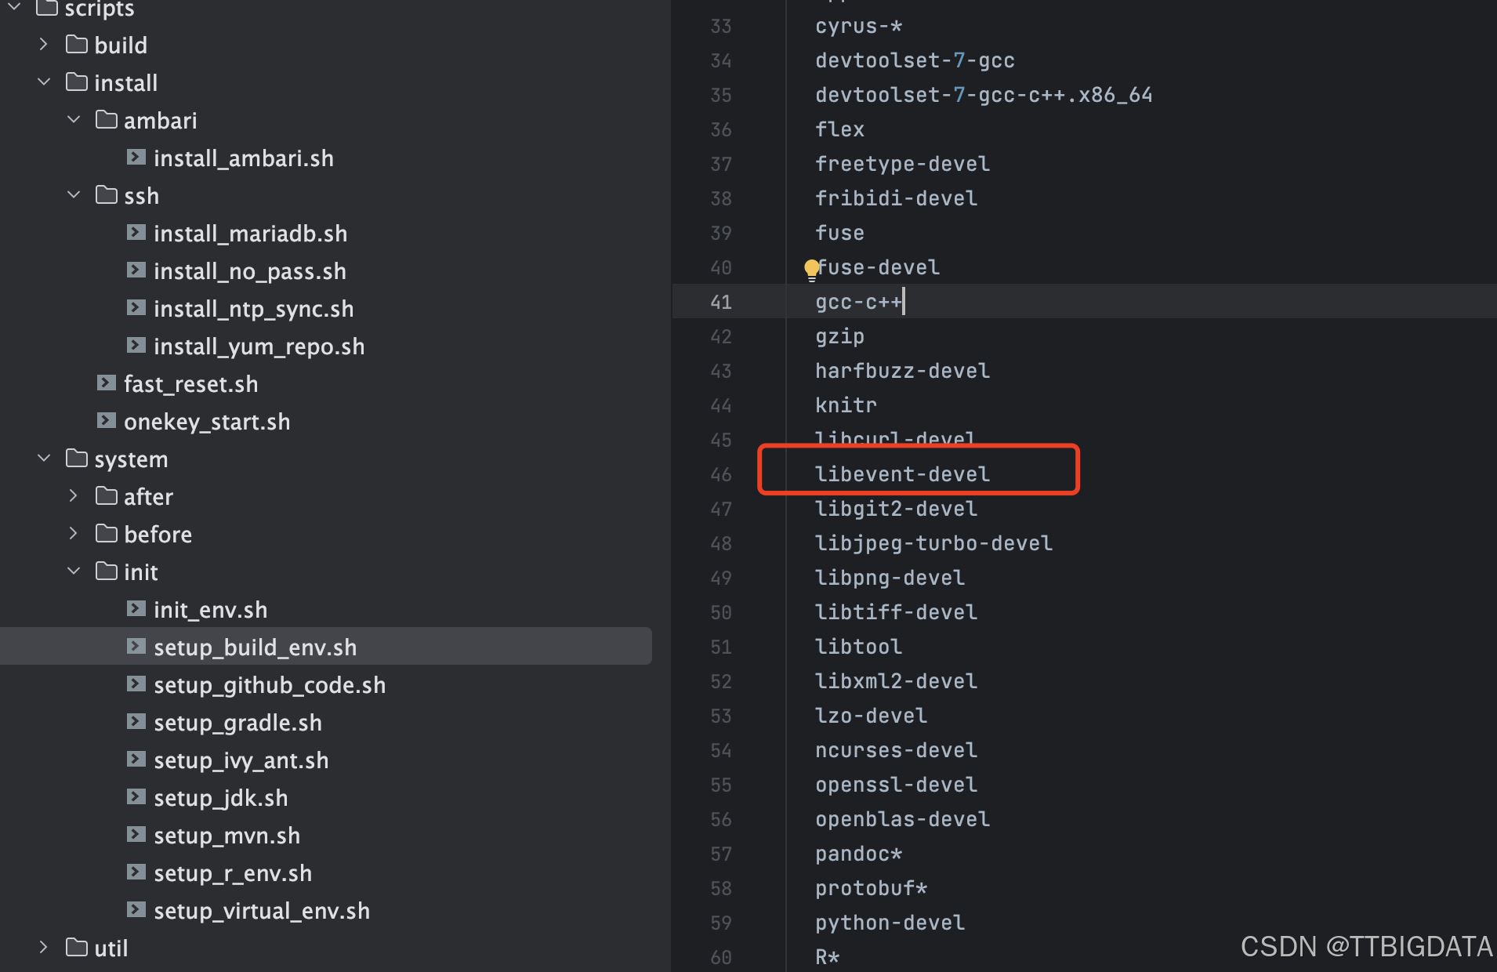Click the build folder icon

tap(77, 44)
